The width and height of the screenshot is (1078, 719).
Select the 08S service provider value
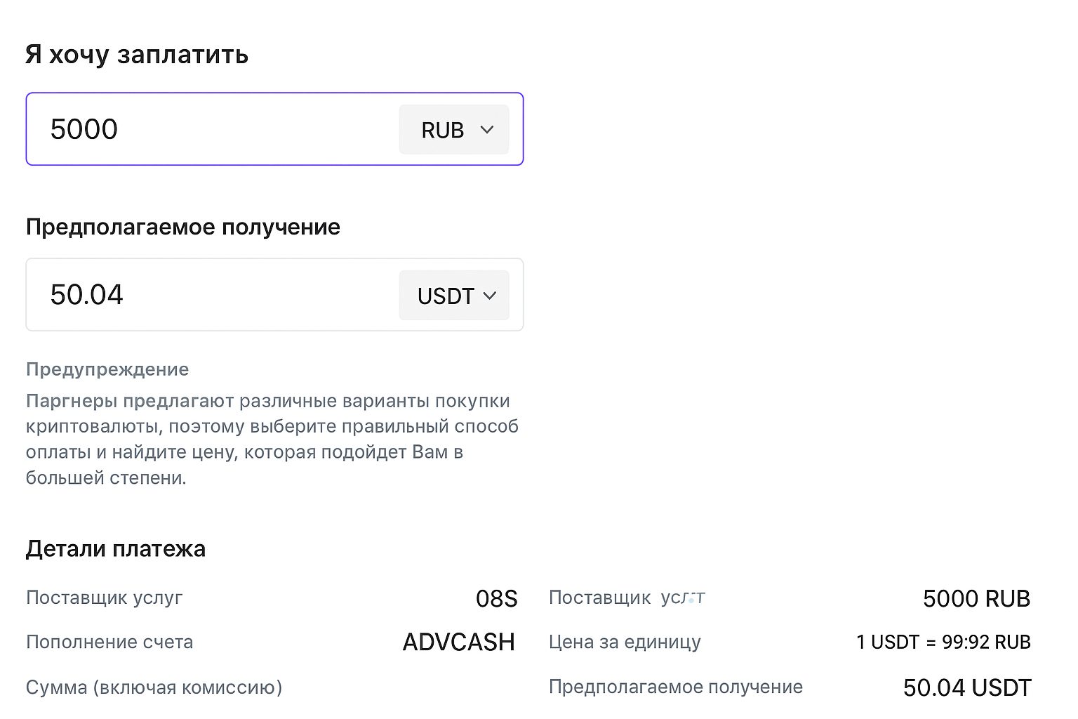496,598
